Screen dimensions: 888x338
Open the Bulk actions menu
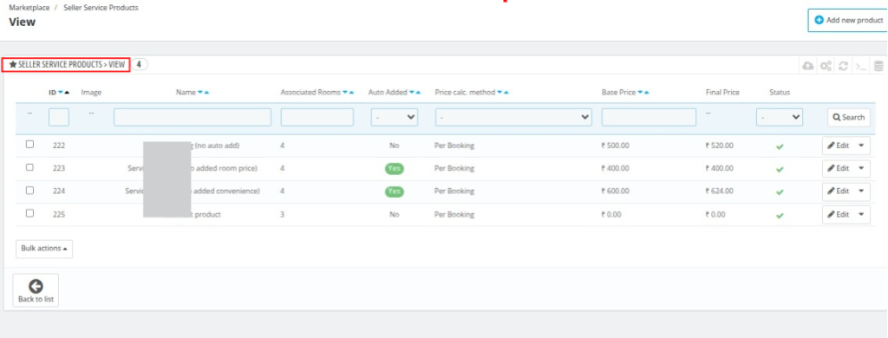click(44, 249)
